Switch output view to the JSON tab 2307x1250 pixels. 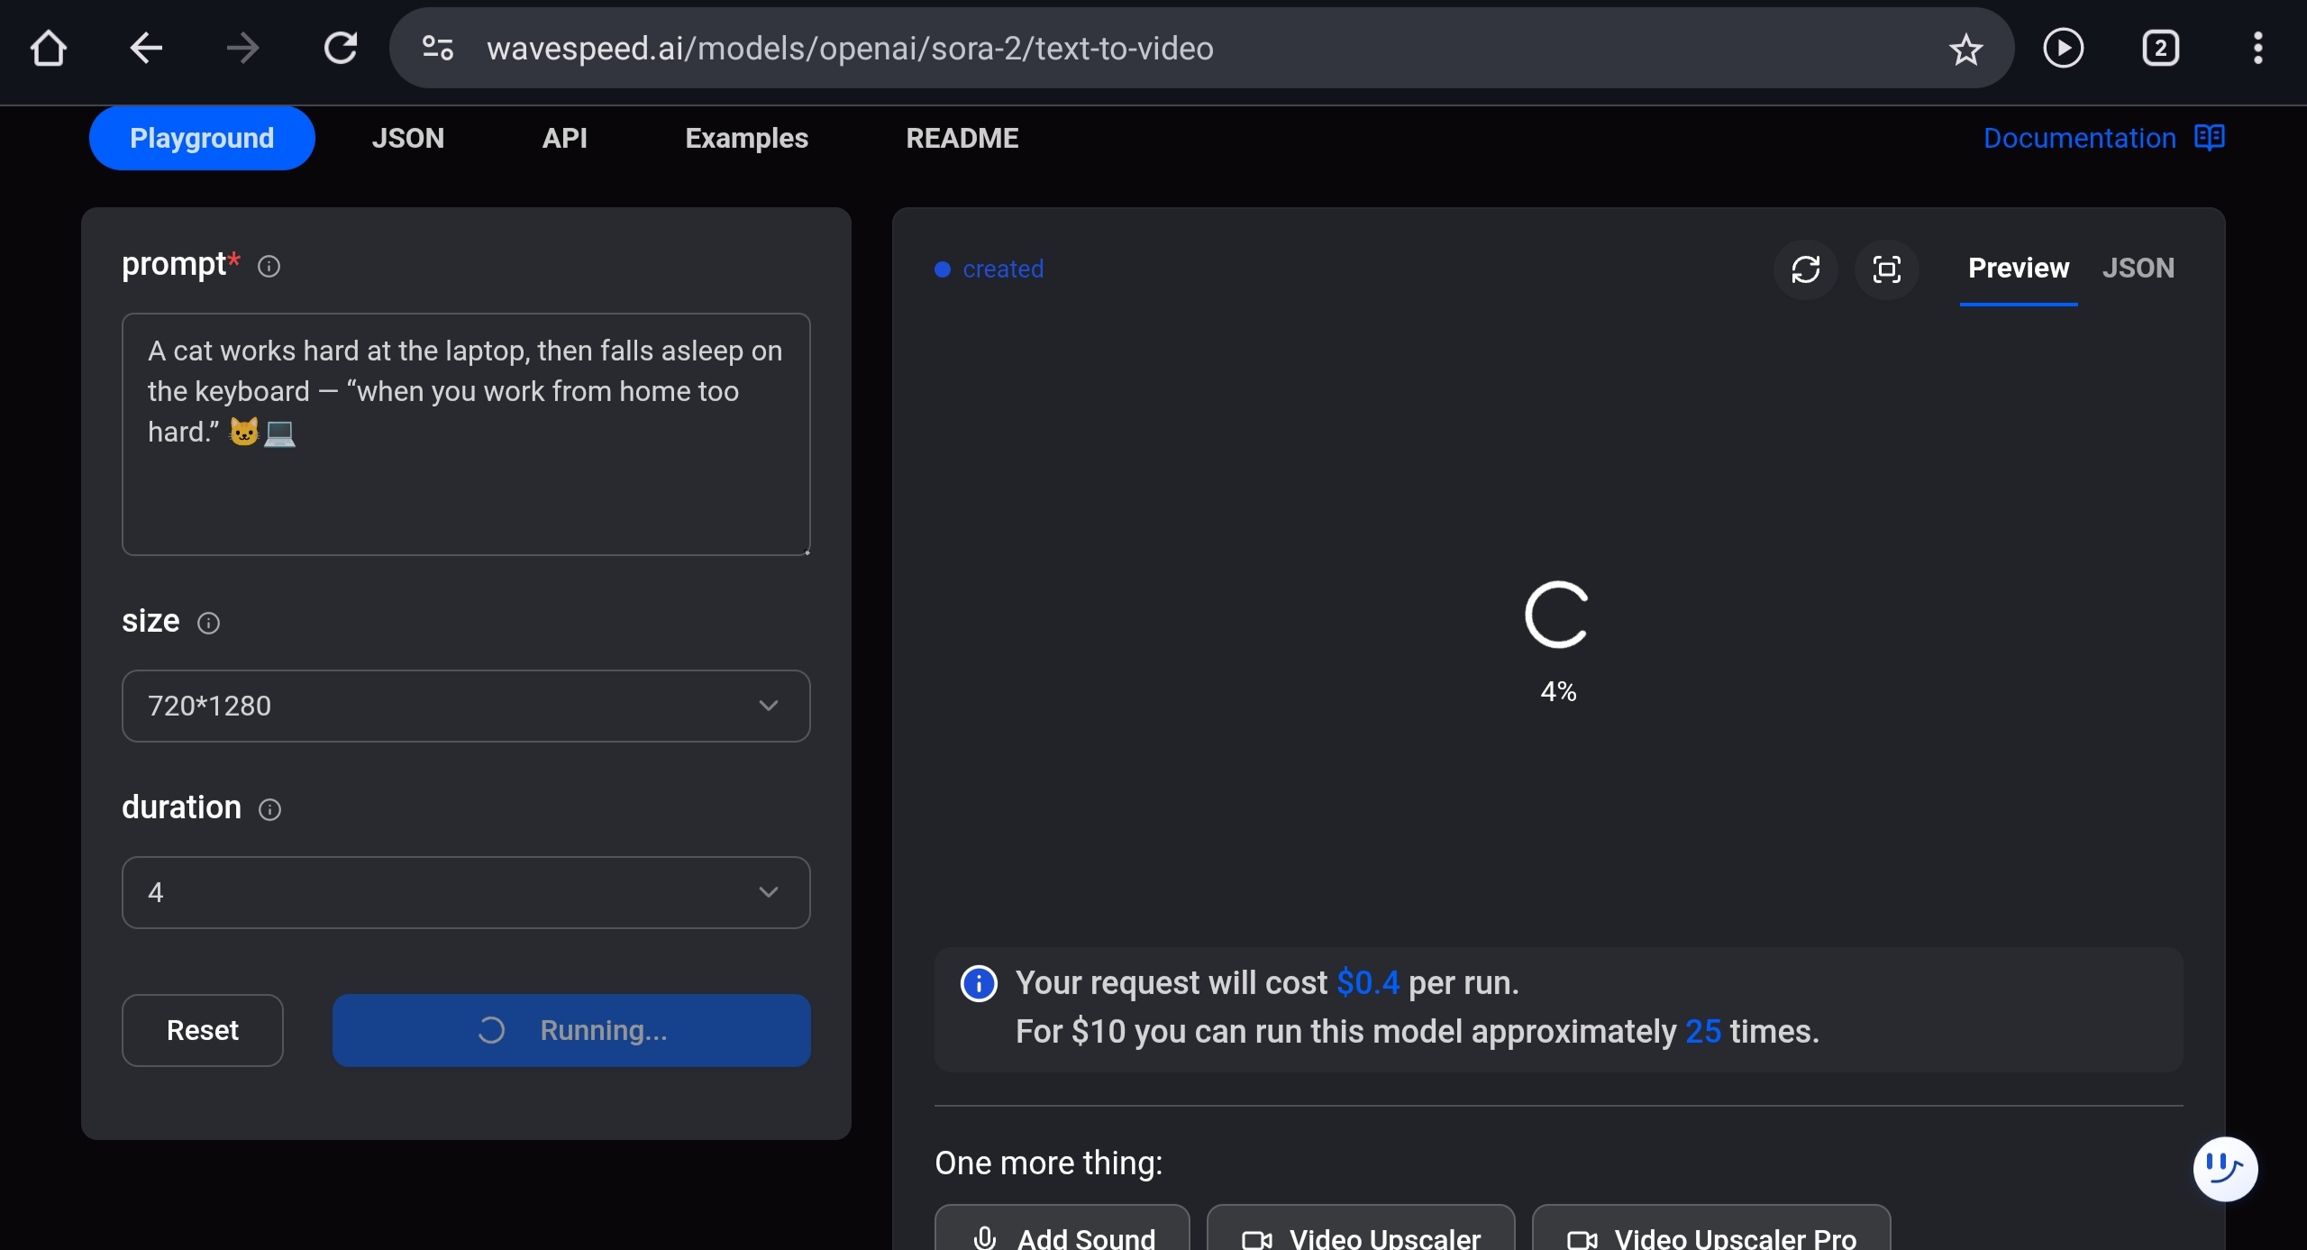tap(2138, 269)
